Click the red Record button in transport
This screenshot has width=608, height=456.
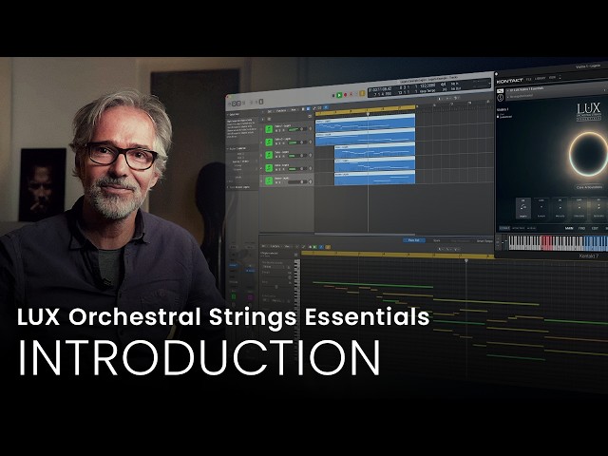346,95
